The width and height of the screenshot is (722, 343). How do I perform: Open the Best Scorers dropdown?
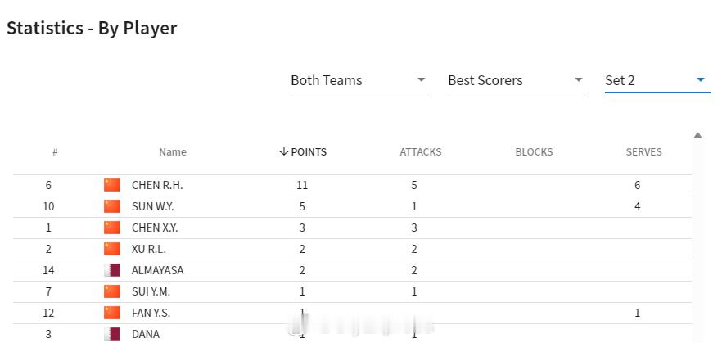click(x=517, y=80)
